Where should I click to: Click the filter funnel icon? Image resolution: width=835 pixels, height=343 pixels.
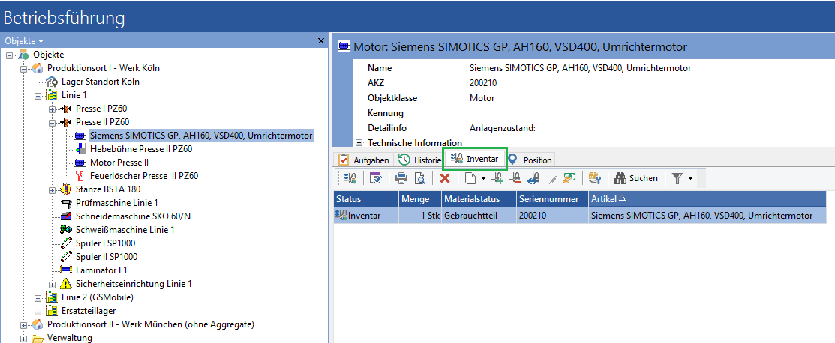pyautogui.click(x=677, y=179)
